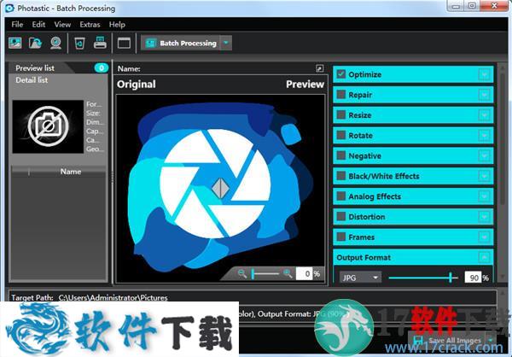
Task: Switch to the Detail list tab
Action: pos(32,79)
